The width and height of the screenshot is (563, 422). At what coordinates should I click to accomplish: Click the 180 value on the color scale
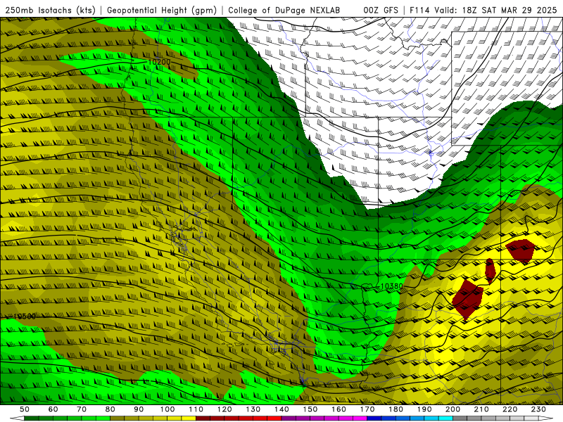396,409
